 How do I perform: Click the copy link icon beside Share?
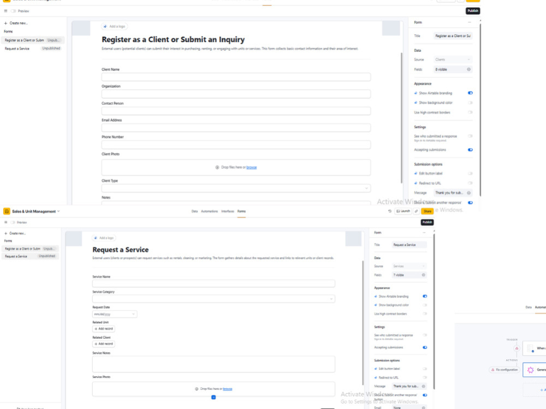(416, 211)
